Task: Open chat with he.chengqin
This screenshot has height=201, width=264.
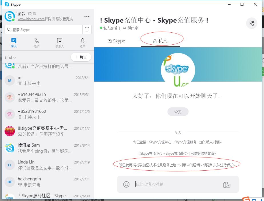Action: click(x=48, y=182)
